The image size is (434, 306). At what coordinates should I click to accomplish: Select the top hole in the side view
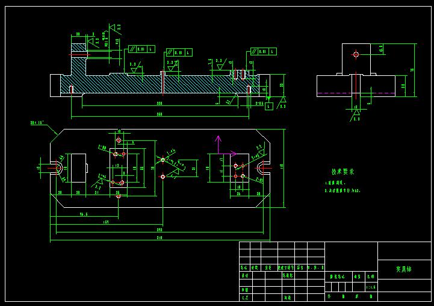(356, 54)
